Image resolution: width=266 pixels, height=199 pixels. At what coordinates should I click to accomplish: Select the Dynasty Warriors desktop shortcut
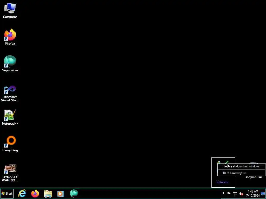pyautogui.click(x=10, y=173)
